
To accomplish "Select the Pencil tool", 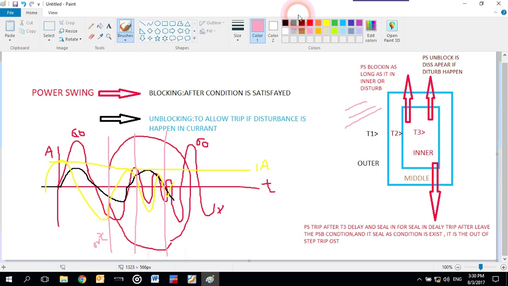I will point(91,26).
